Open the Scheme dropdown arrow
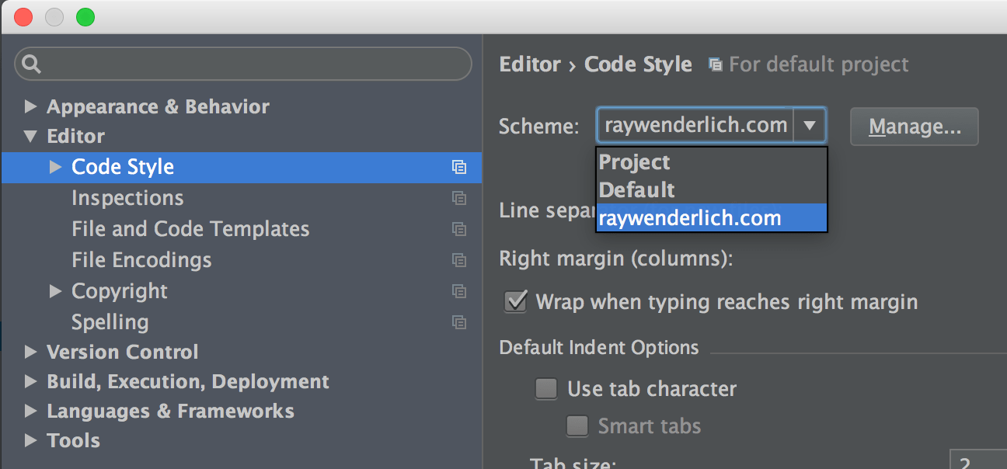Screen dimensions: 1007x469 click(x=810, y=125)
